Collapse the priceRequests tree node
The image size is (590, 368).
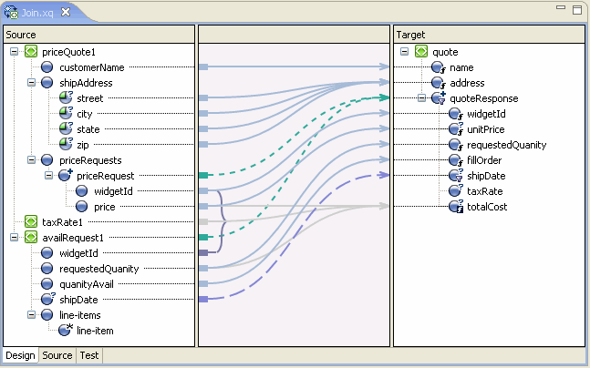[x=31, y=159]
